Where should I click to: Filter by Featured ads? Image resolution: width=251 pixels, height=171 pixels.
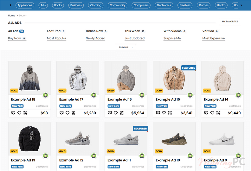point(56,31)
